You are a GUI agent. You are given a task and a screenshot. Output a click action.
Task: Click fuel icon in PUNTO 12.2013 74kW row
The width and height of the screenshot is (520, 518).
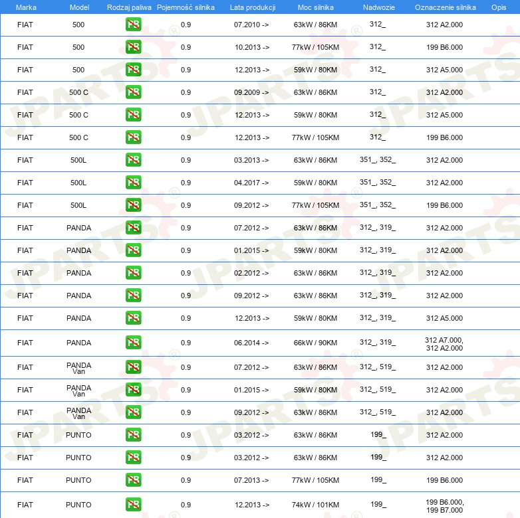pyautogui.click(x=133, y=505)
